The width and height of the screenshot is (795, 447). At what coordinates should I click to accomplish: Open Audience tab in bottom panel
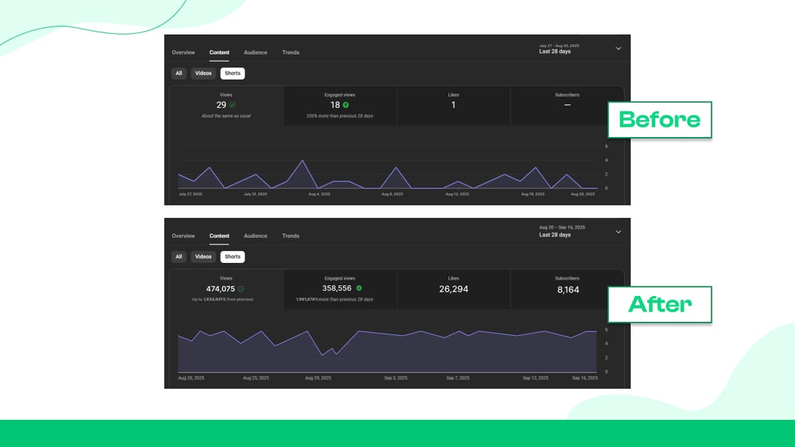coord(255,236)
